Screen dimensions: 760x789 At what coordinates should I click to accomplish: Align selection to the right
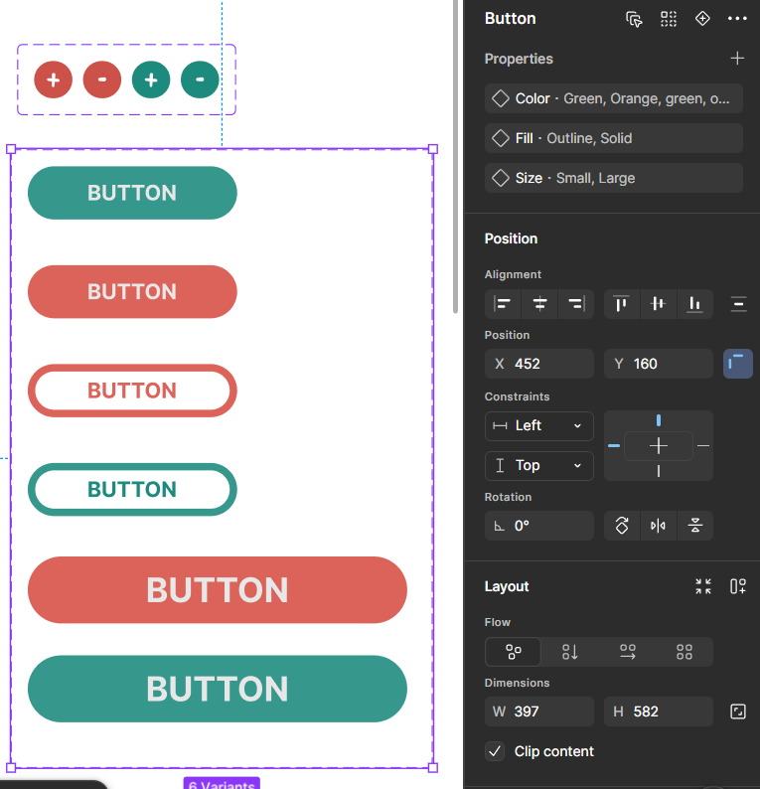coord(576,304)
